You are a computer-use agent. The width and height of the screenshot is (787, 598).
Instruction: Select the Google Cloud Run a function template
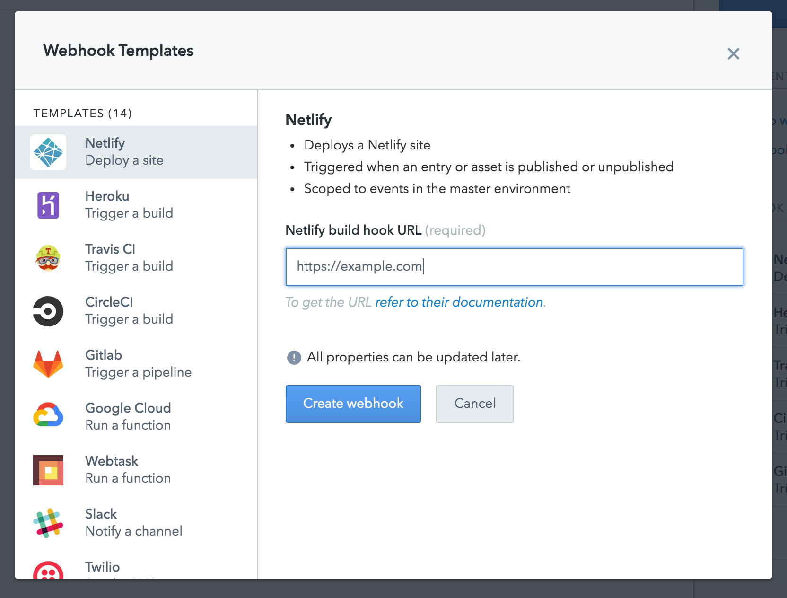click(x=136, y=416)
